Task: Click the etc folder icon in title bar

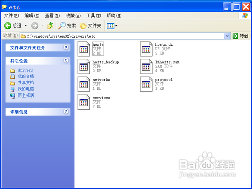Action: 5,7
